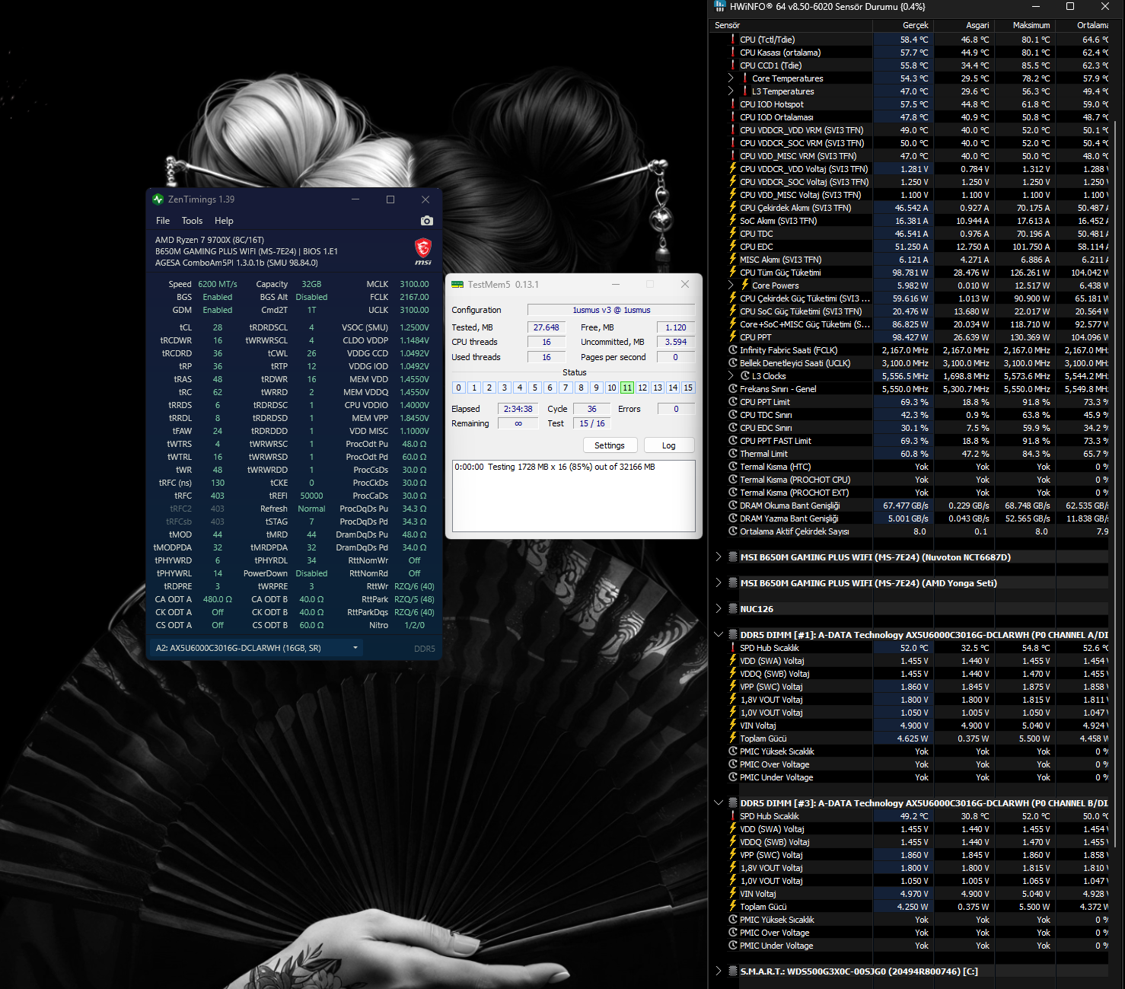Click the TestMem5 Configuration field showing 1usmus v3
The image size is (1125, 989).
coord(611,310)
